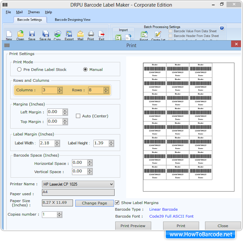Uncheck Show Label Margins checkbox

point(117,203)
